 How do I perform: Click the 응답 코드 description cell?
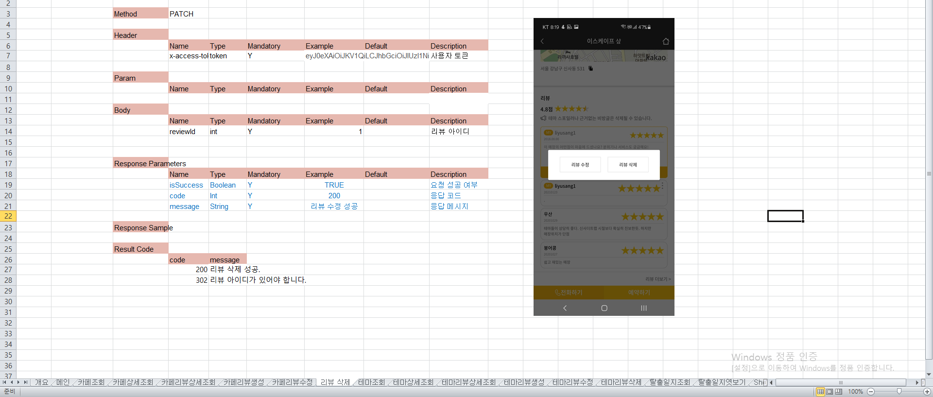459,195
